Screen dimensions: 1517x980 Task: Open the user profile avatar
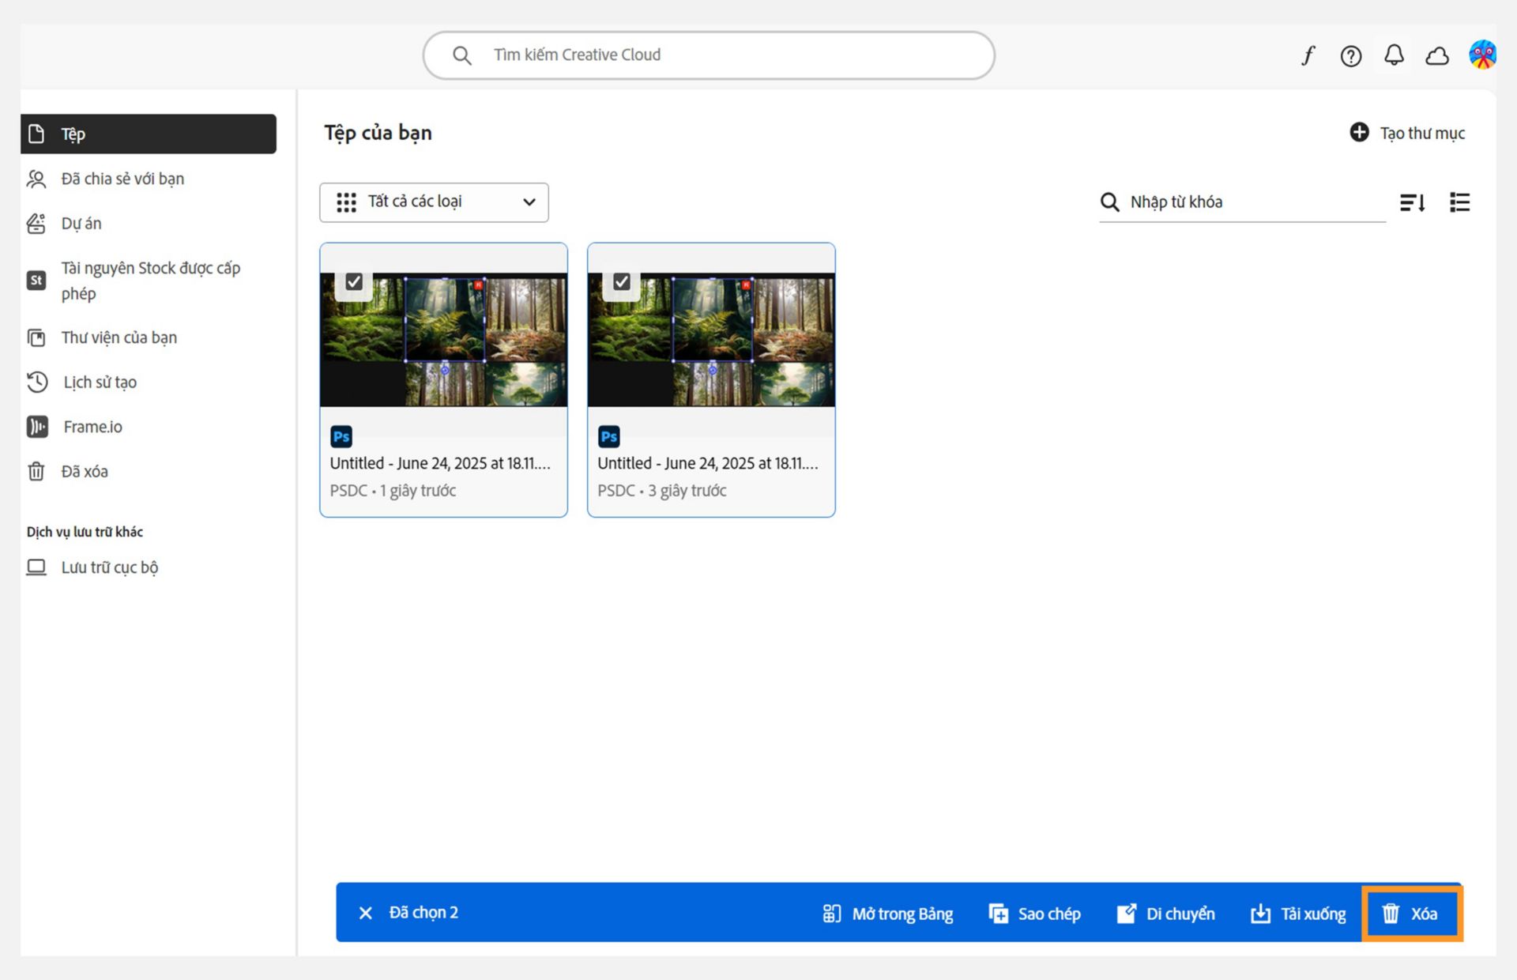point(1482,55)
